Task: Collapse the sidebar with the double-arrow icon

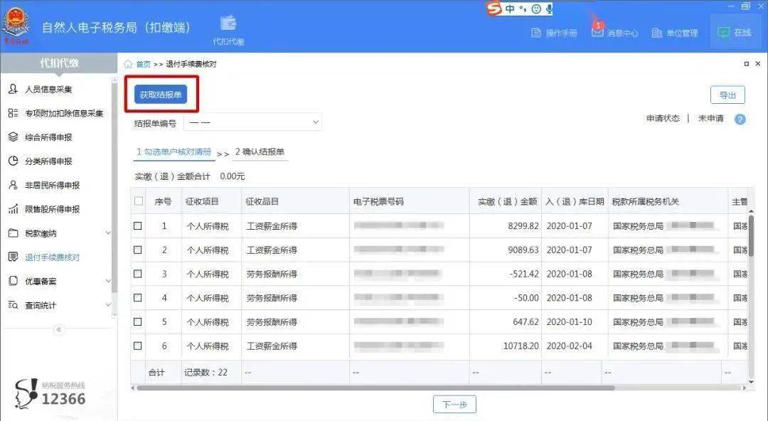Action: coord(59,329)
